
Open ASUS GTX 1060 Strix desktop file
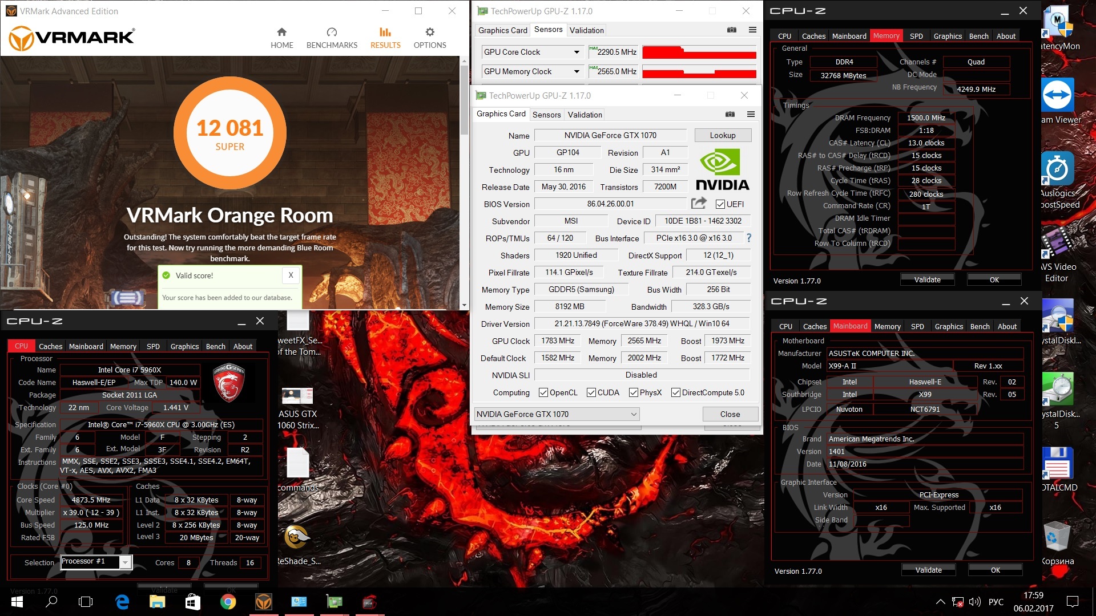(x=297, y=408)
